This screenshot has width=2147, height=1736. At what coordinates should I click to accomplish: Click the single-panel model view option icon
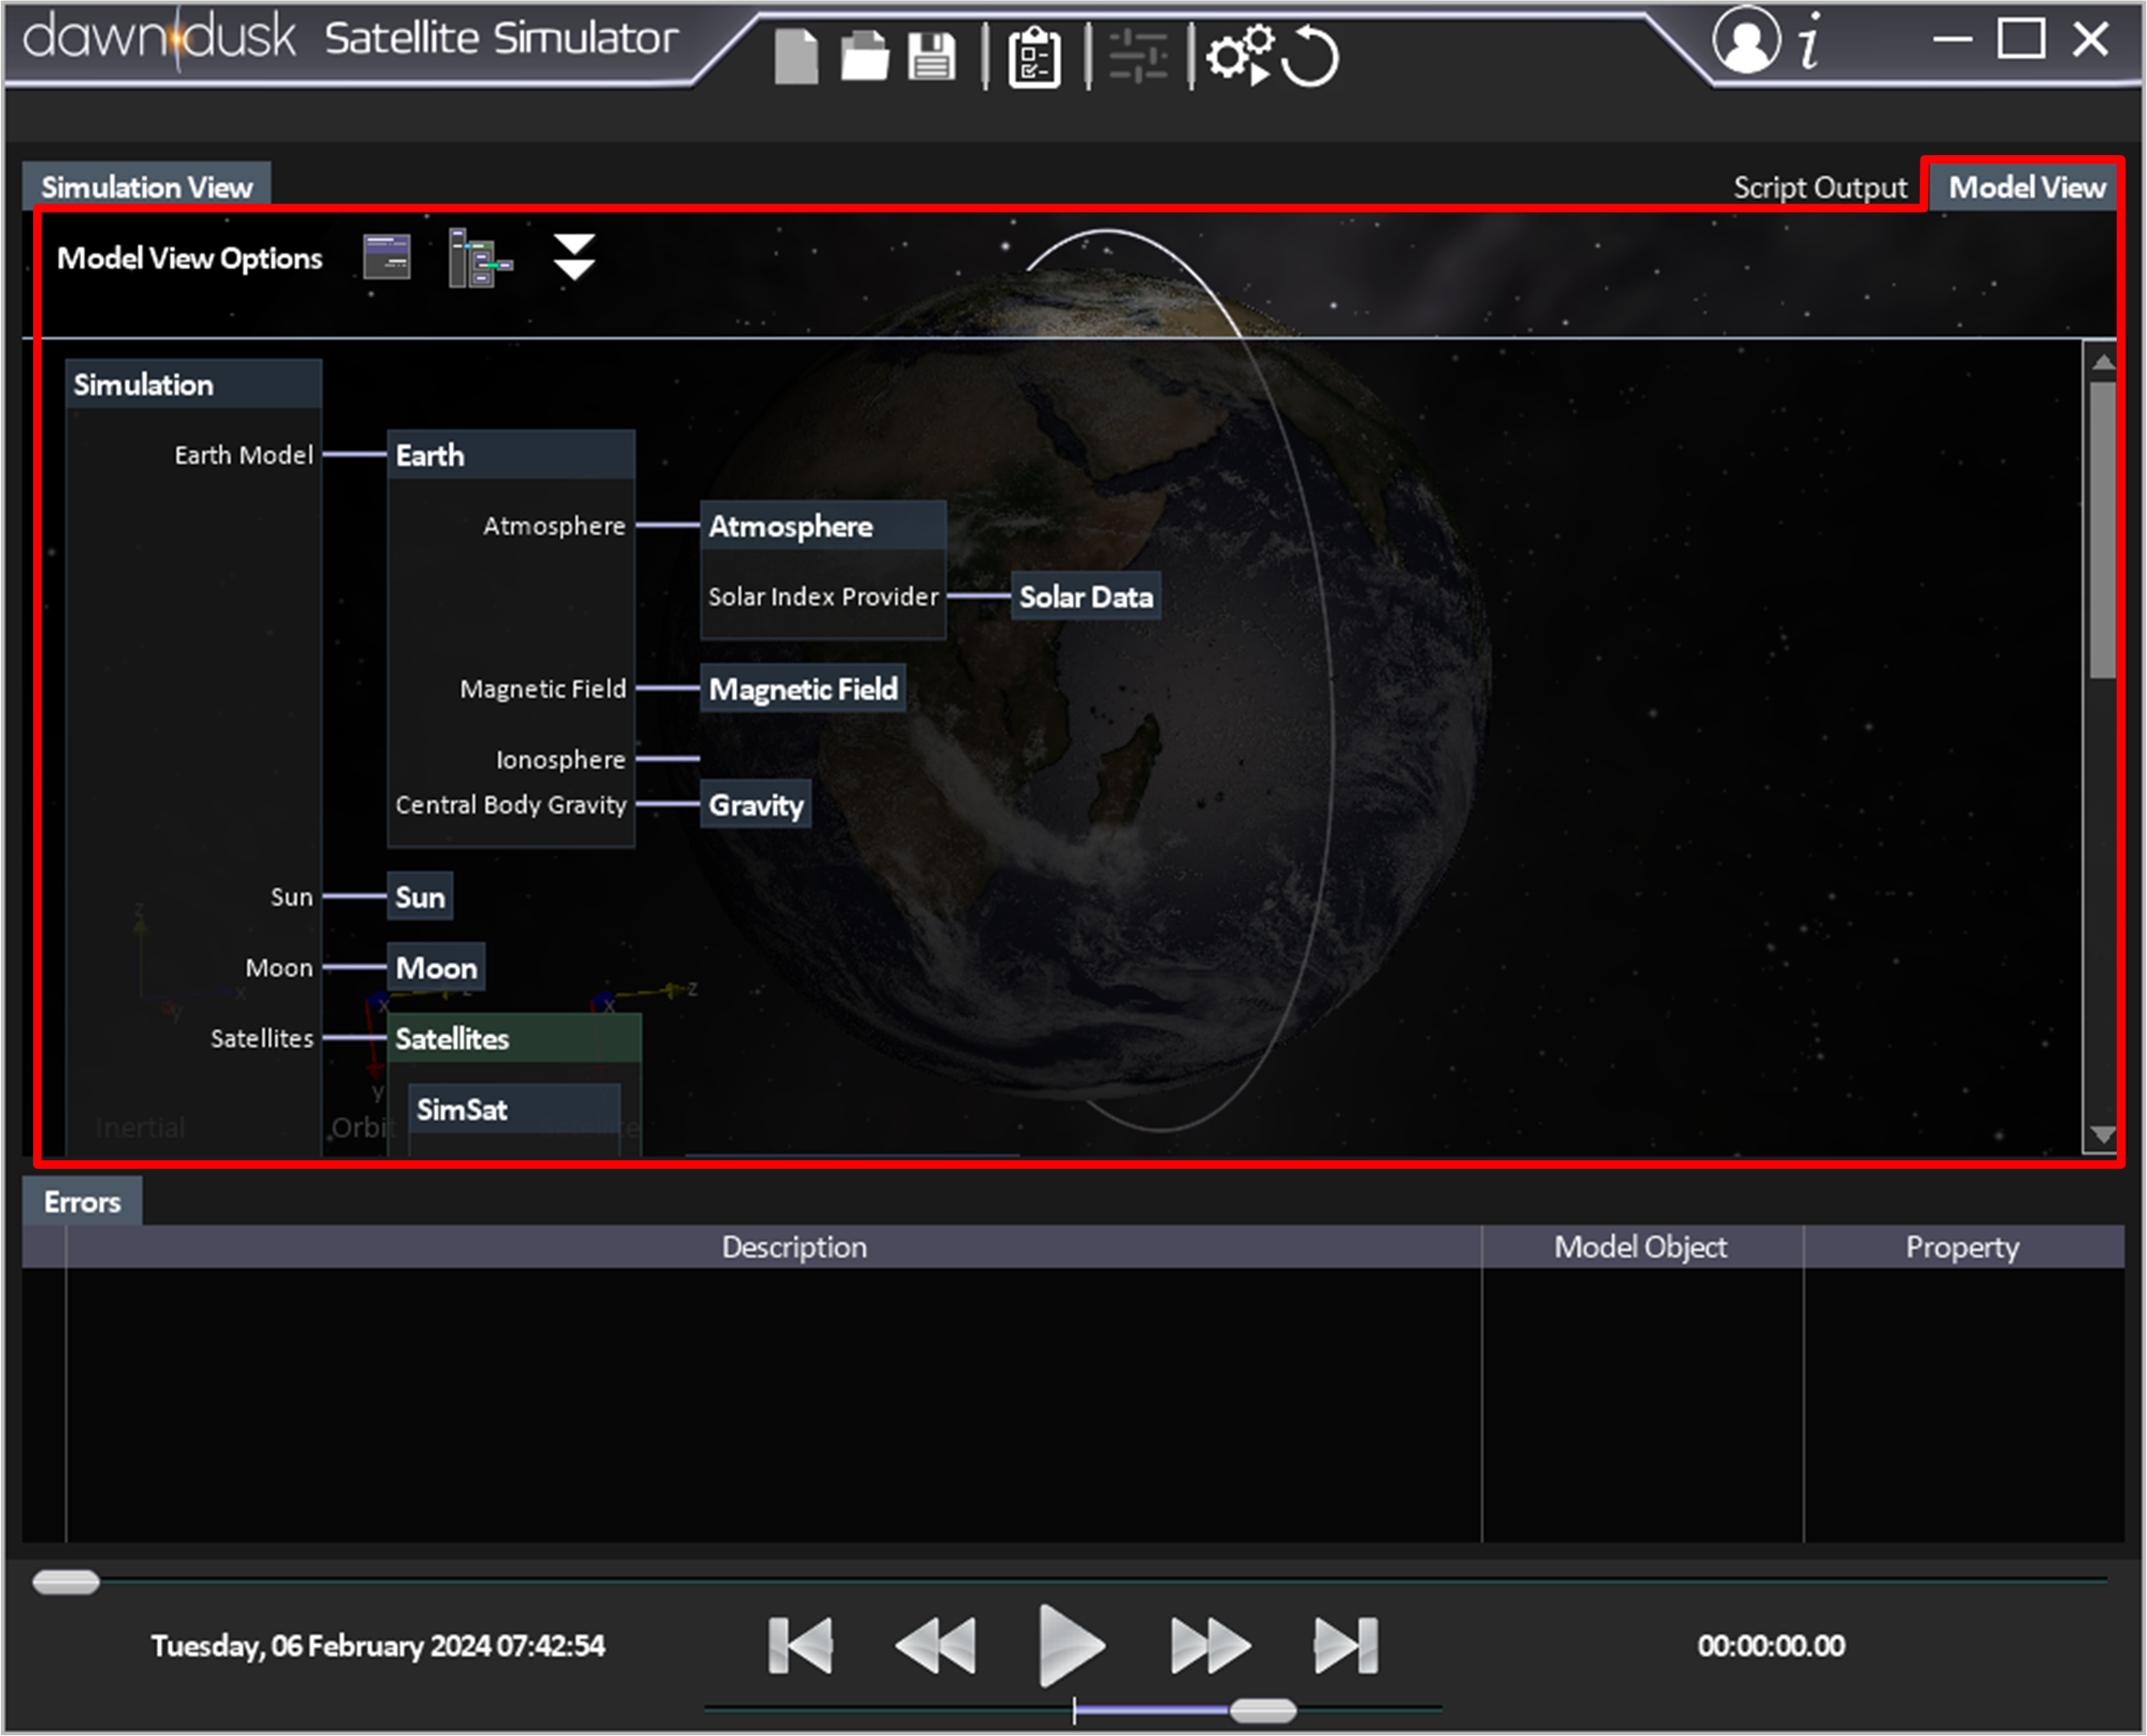tap(386, 257)
